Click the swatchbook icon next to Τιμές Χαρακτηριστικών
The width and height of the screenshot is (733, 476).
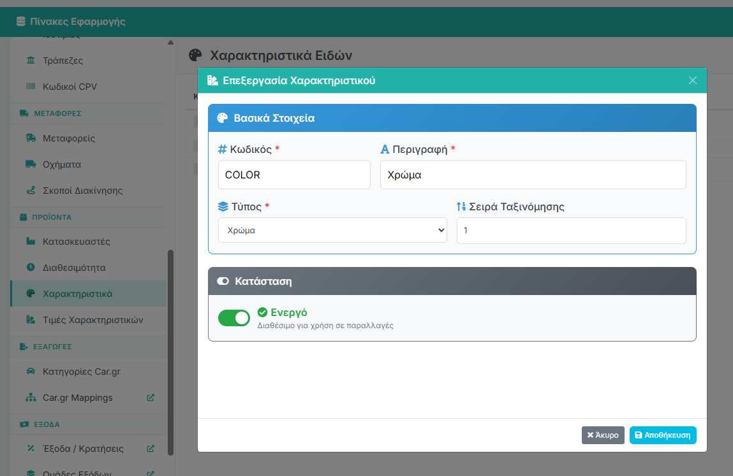click(31, 319)
